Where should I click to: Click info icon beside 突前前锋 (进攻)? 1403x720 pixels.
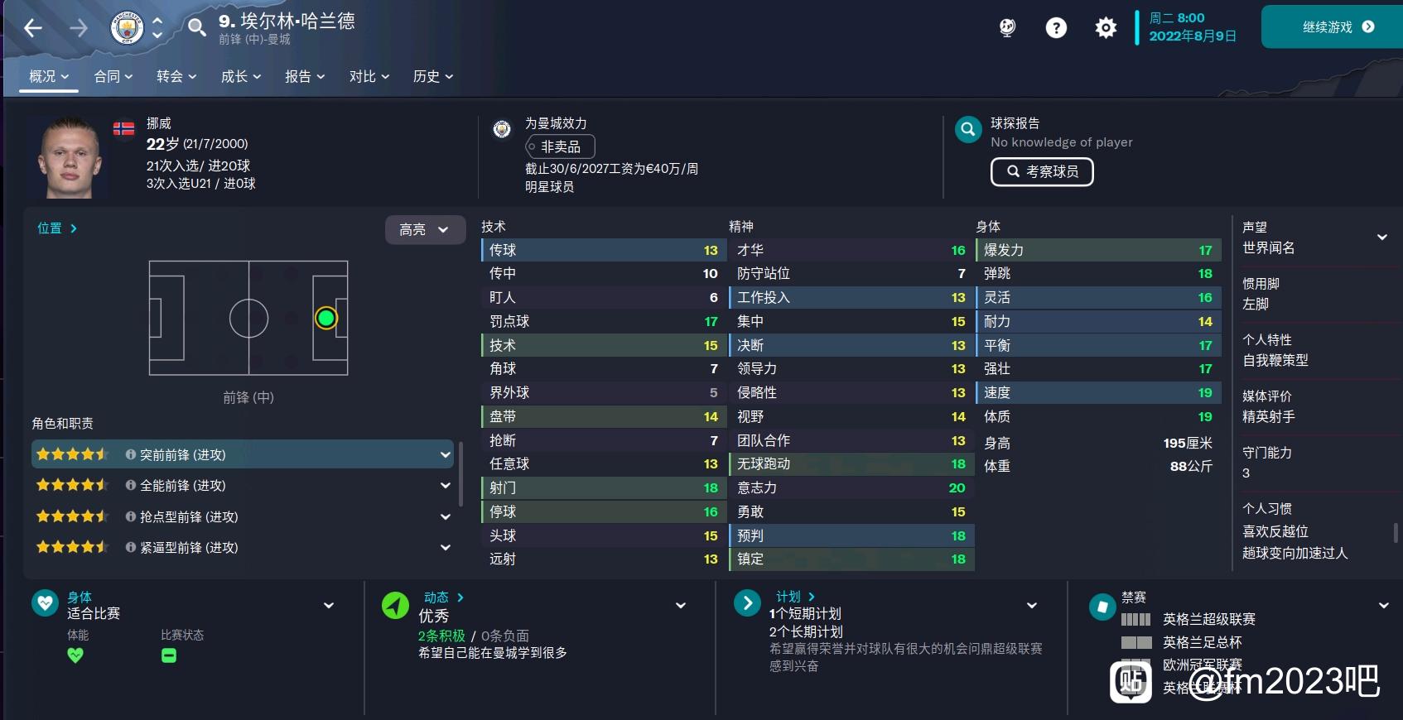pos(130,454)
